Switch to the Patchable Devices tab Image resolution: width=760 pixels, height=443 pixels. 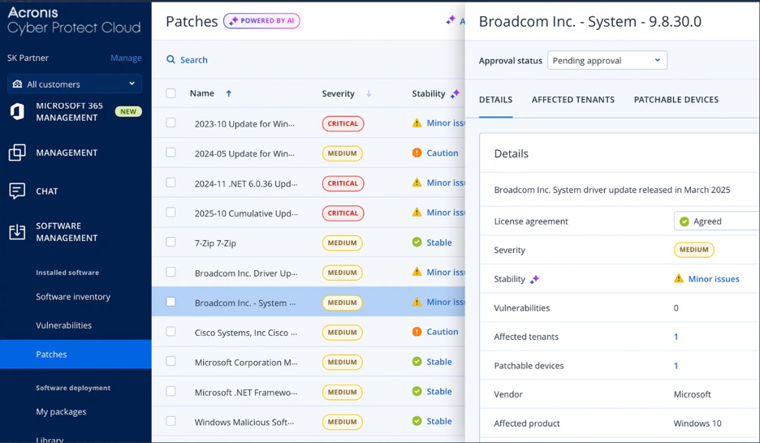click(x=676, y=100)
